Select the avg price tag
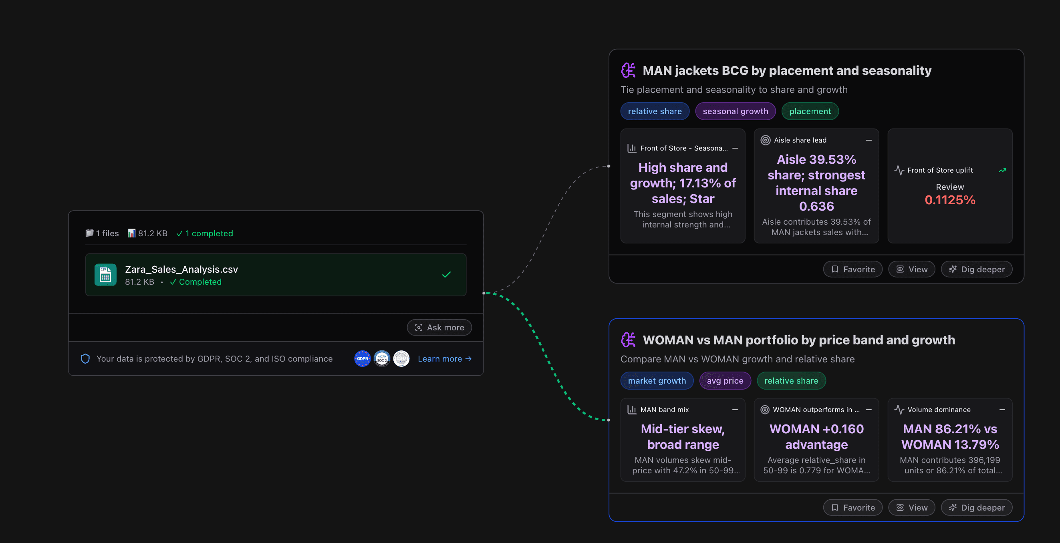1060x543 pixels. (x=725, y=380)
